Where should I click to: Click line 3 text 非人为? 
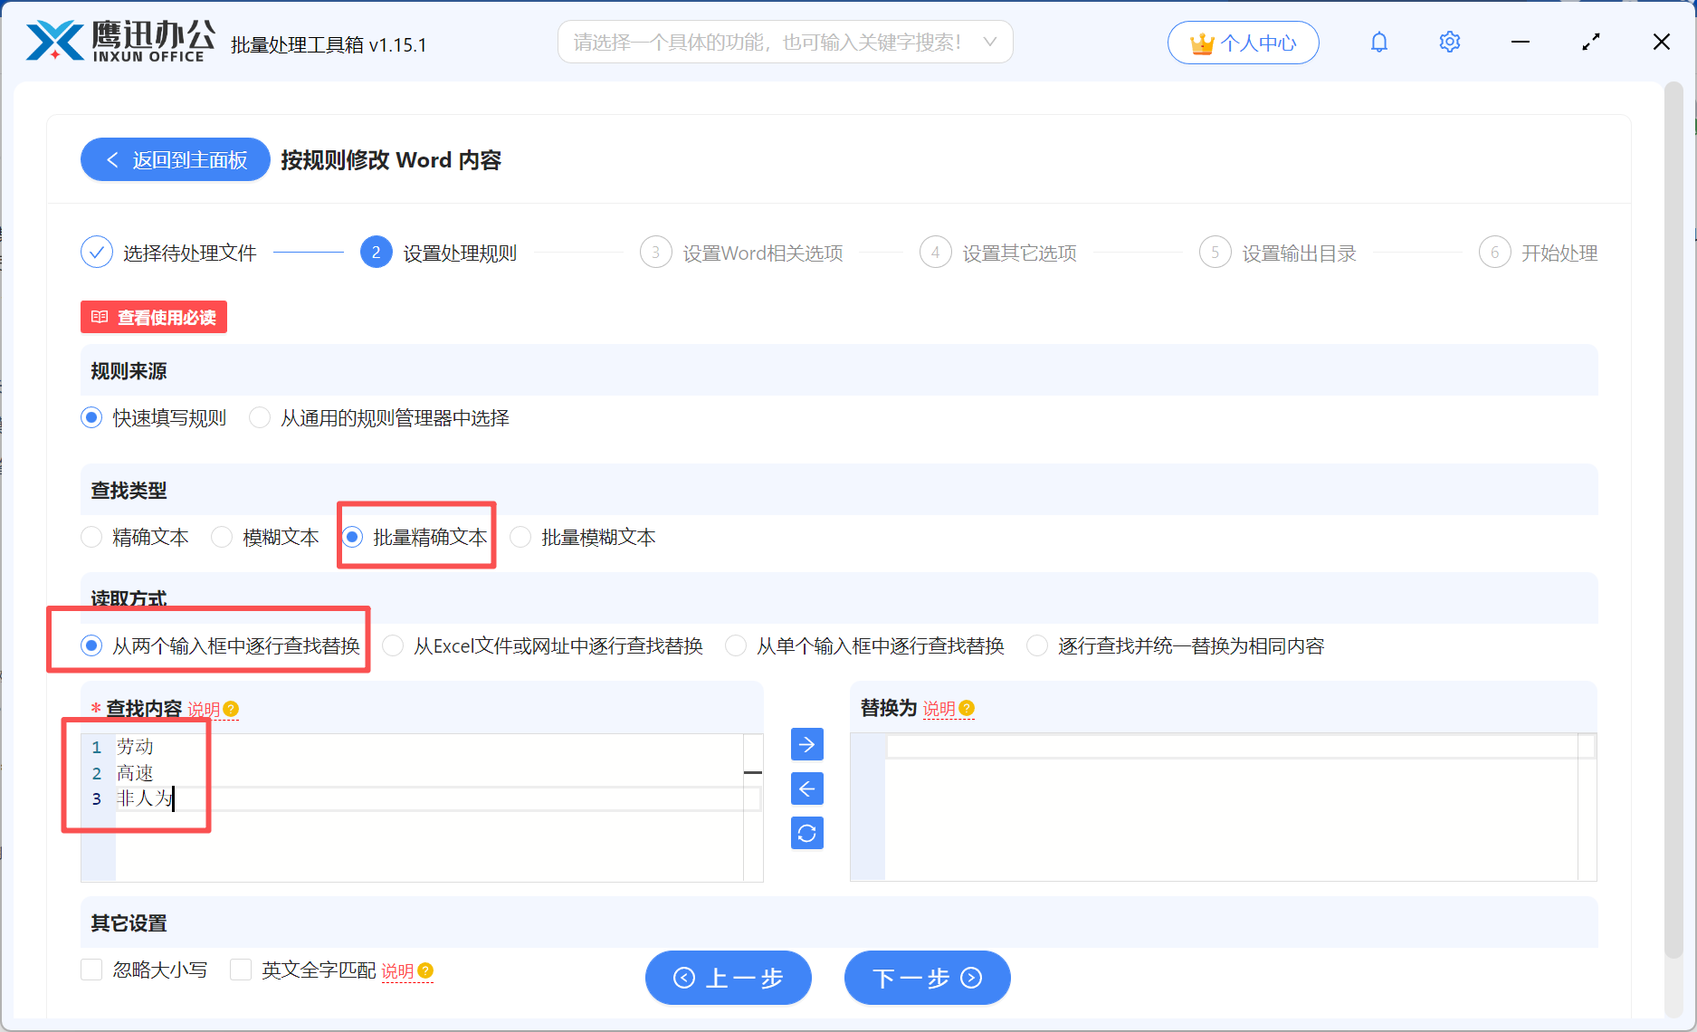tap(144, 798)
